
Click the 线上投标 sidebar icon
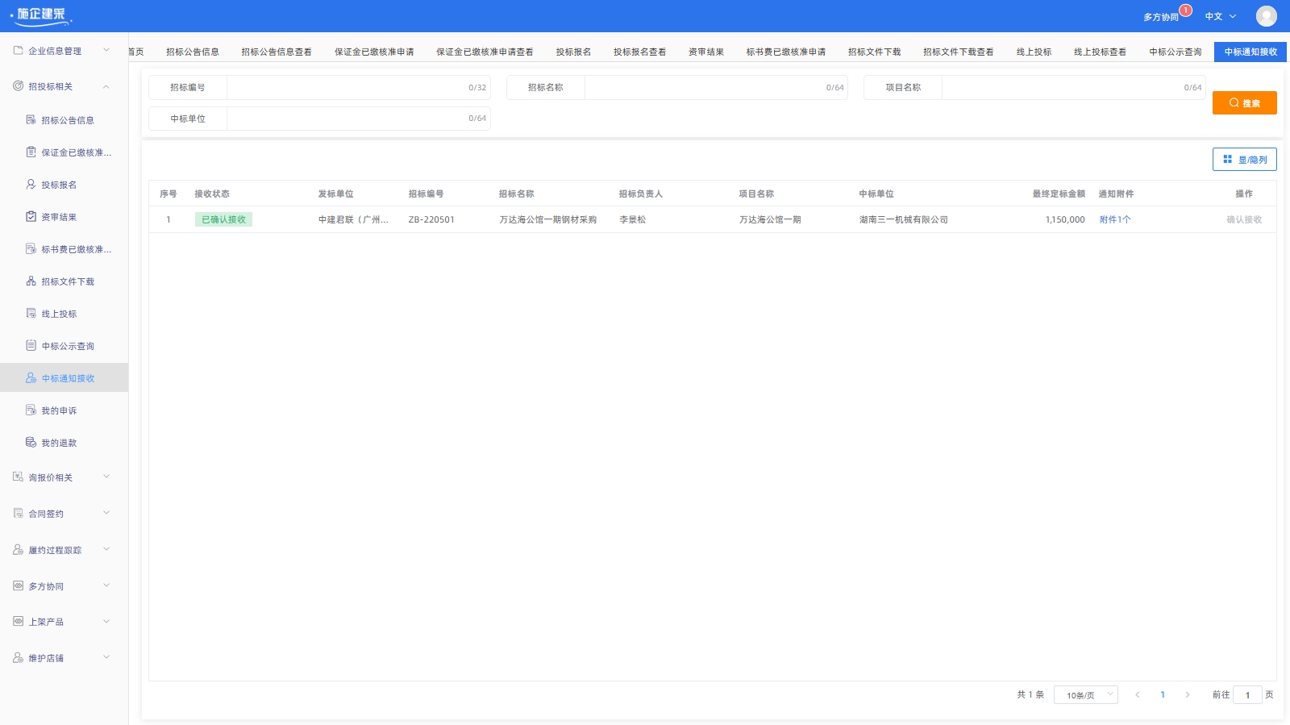click(x=31, y=313)
